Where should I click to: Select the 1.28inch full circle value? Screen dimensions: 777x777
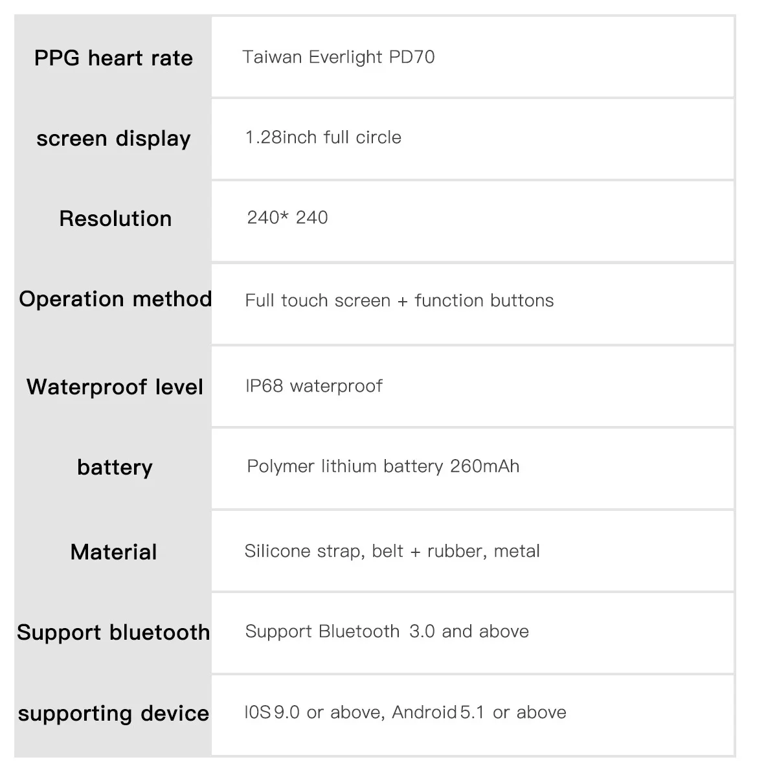[x=323, y=137]
